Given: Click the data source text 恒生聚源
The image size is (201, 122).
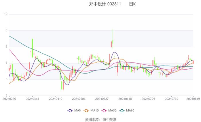Looking at the screenshot, I should coord(109,120).
